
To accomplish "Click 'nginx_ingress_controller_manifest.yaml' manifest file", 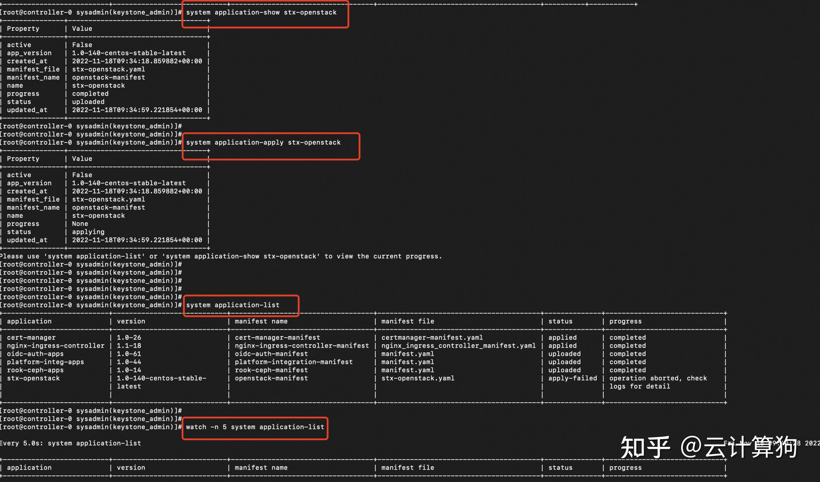I will tap(459, 346).
